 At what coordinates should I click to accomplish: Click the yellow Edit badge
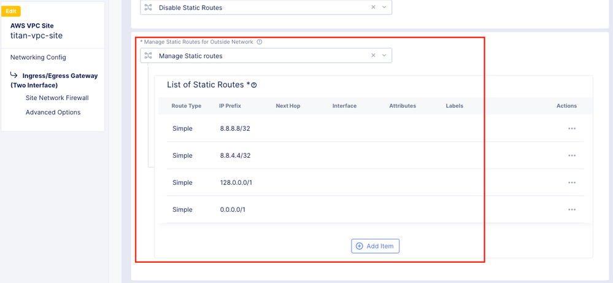click(11, 12)
